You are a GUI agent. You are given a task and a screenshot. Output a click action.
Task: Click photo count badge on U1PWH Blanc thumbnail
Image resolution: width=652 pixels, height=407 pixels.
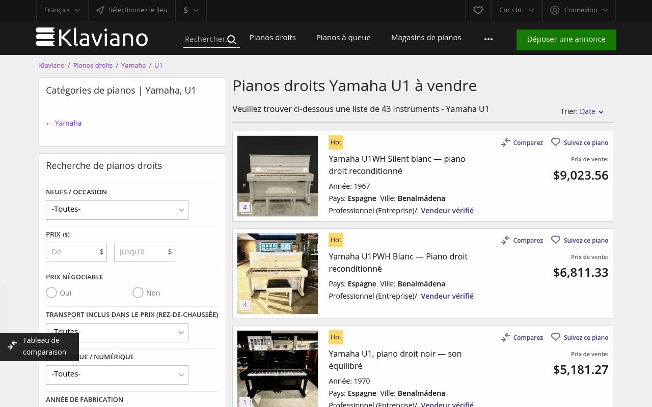245,305
